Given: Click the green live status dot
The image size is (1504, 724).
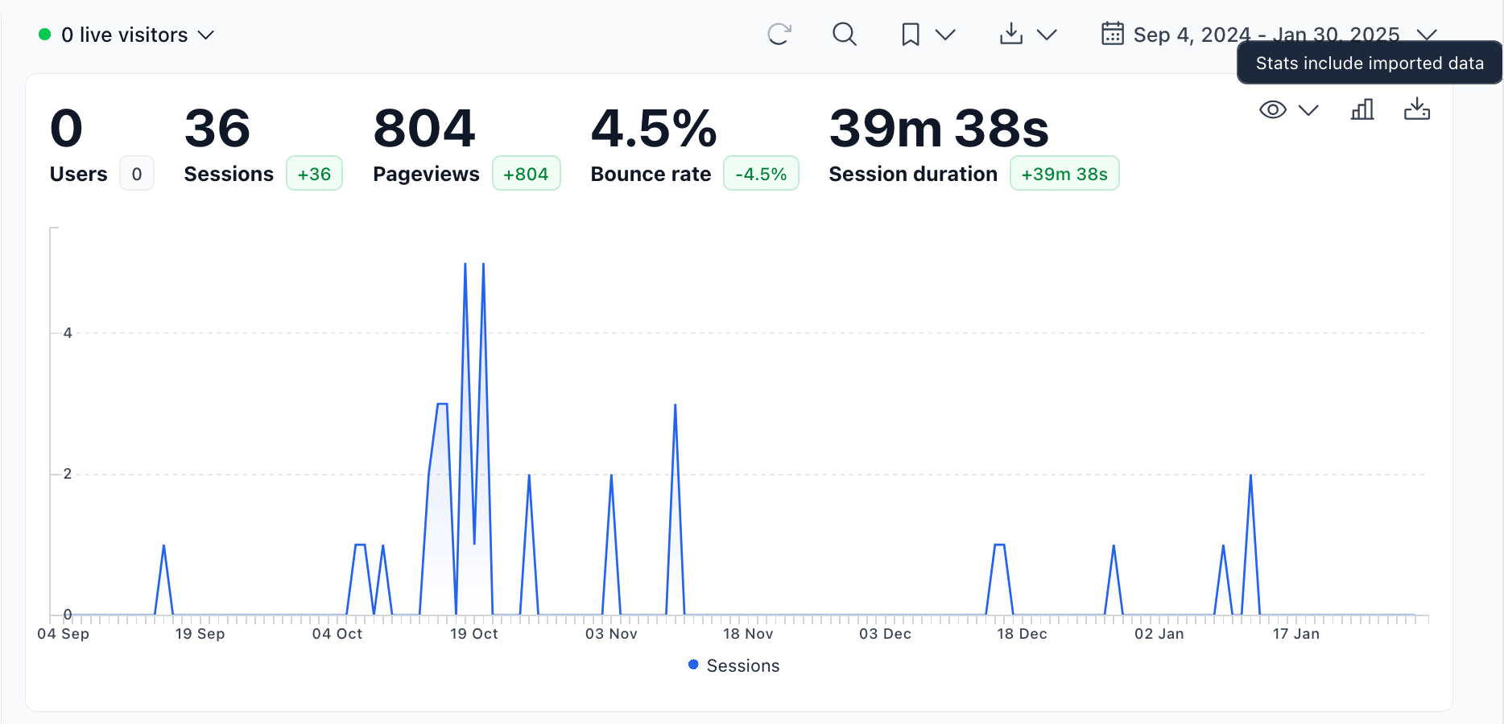Looking at the screenshot, I should click(45, 35).
